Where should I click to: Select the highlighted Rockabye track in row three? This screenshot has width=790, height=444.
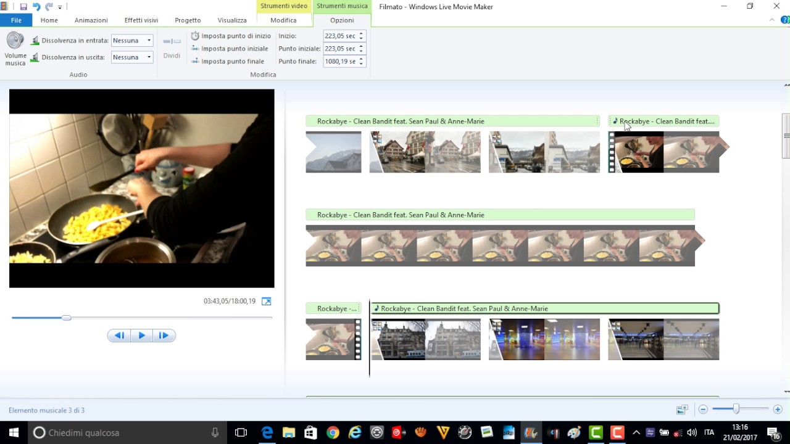click(x=545, y=308)
